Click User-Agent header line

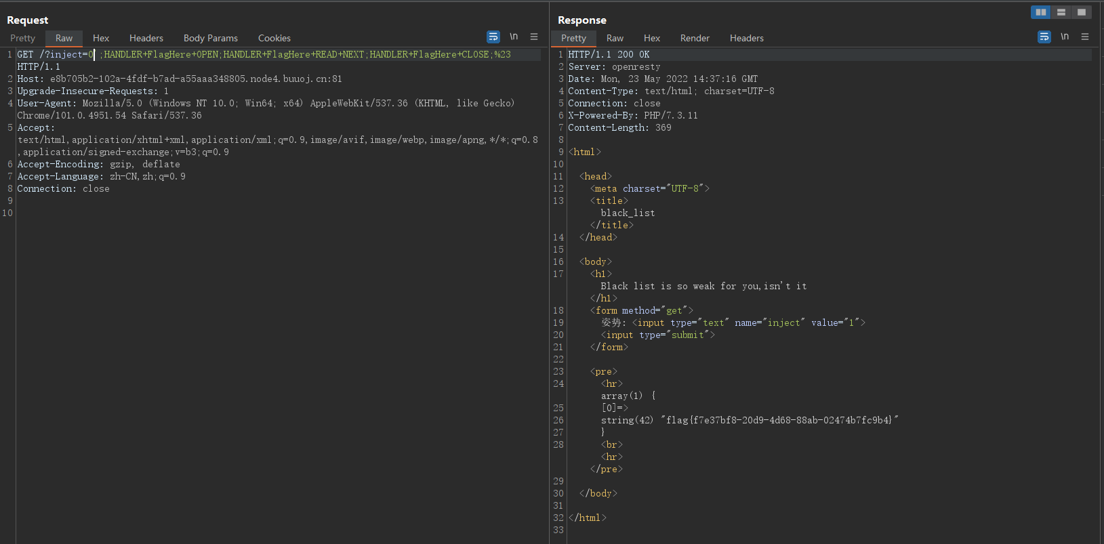point(266,103)
